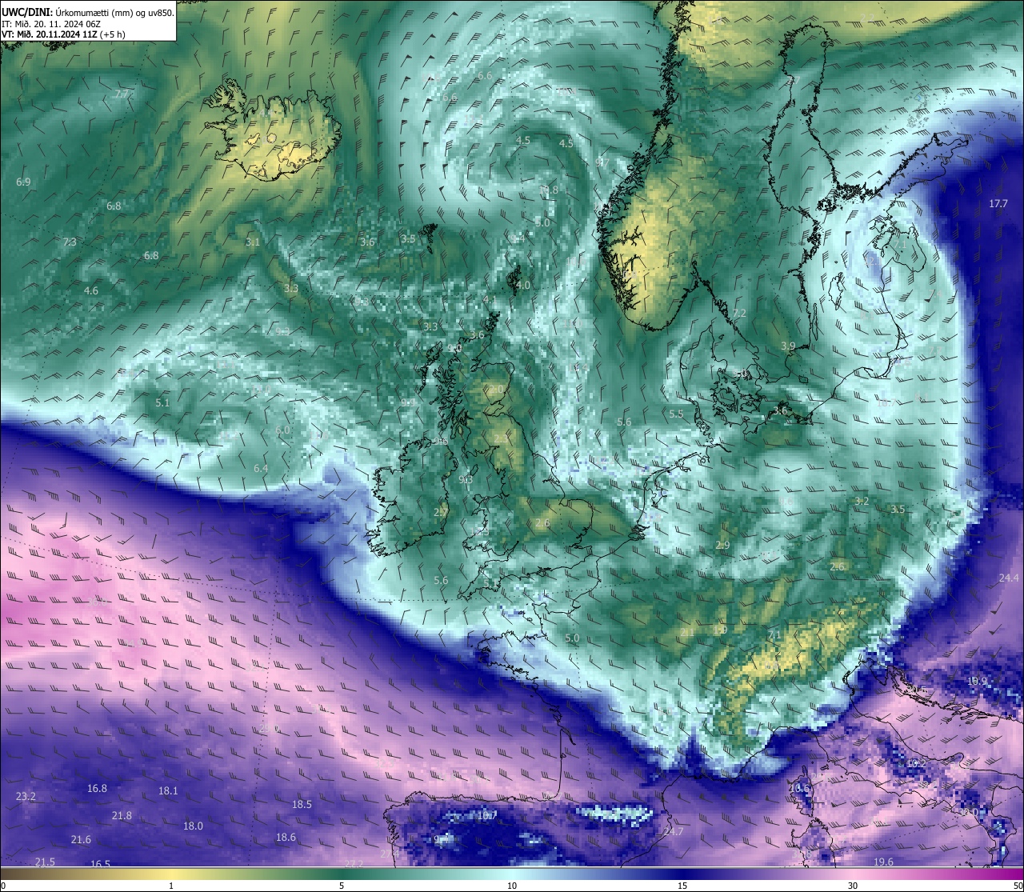The width and height of the screenshot is (1024, 892).
Task: Click the 16.5 map value
Action: [x=100, y=864]
